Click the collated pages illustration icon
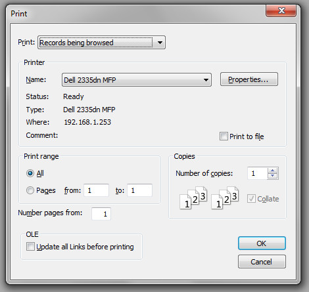 [193, 198]
